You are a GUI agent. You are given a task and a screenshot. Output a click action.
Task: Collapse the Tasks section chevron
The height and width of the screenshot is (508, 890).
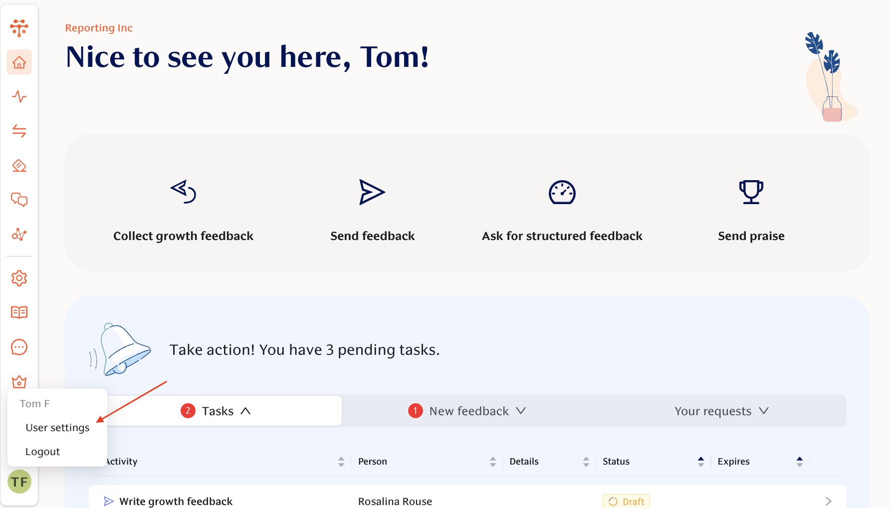click(x=245, y=410)
